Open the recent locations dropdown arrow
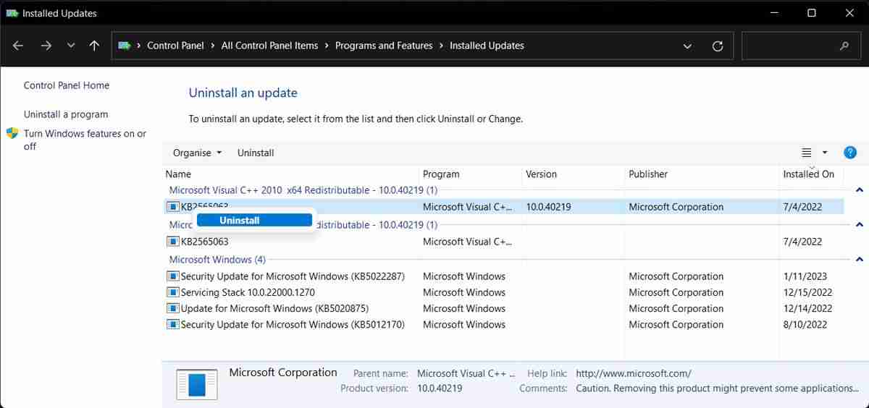 70,46
